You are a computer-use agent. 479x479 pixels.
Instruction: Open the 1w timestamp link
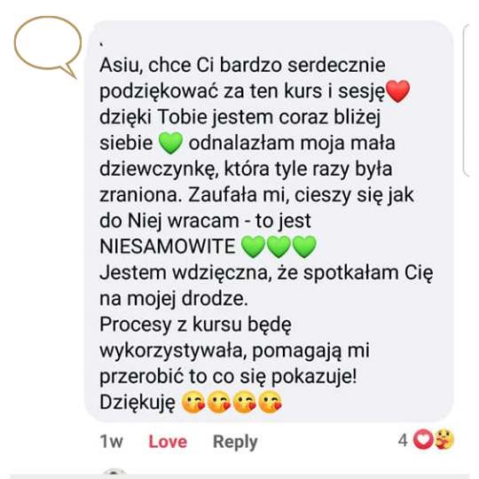pos(111,442)
